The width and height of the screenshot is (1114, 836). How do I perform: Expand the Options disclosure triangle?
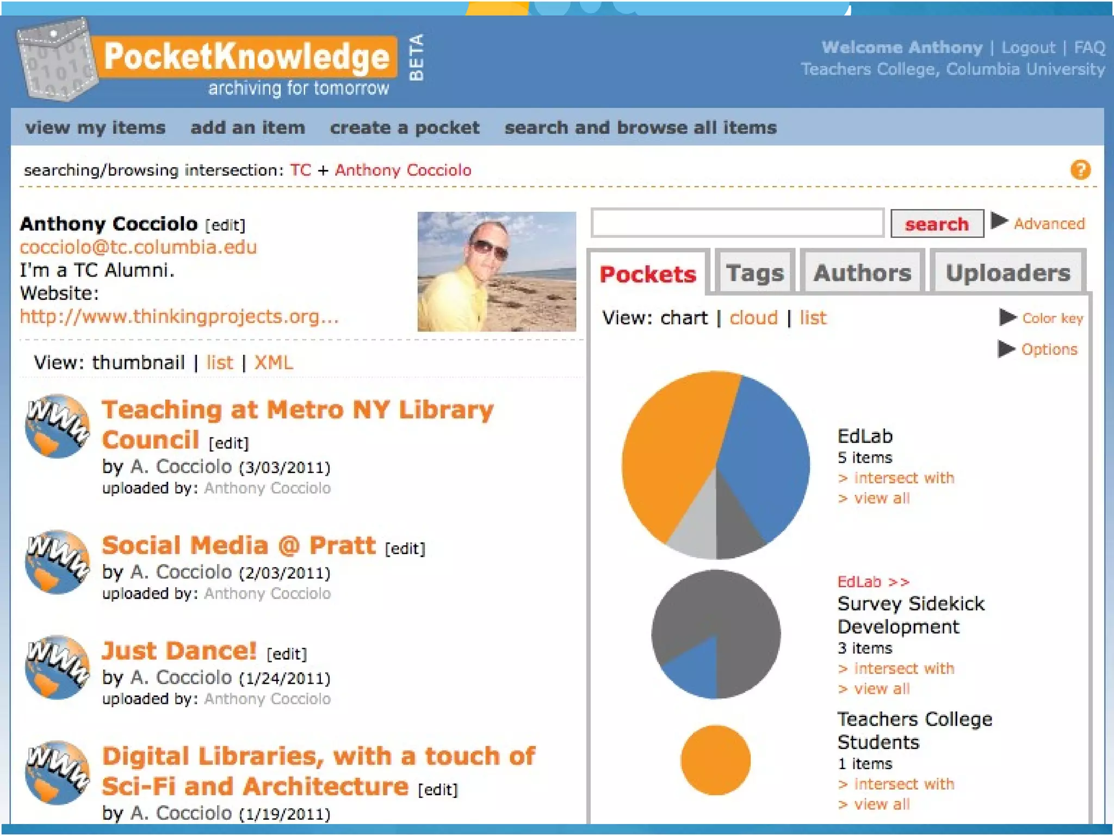(x=1006, y=348)
